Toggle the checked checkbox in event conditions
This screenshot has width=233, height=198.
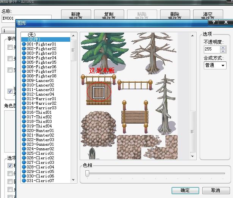click(10, 91)
